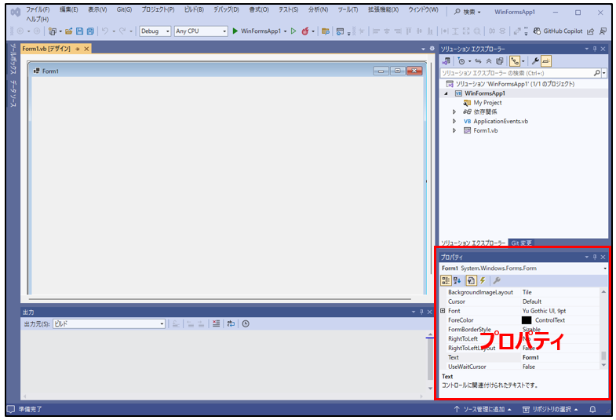616x420 pixels.
Task: Switch to the Git 変更 tab
Action: point(521,243)
